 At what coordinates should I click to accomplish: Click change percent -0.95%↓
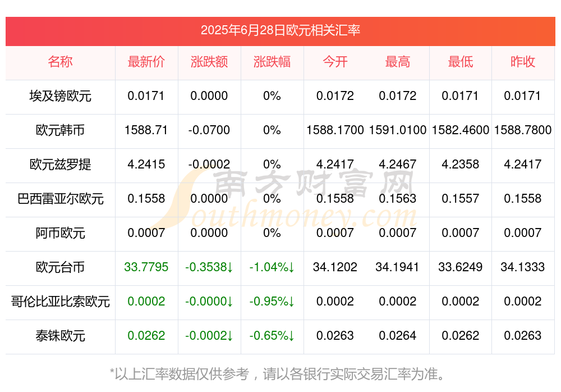[x=272, y=302]
